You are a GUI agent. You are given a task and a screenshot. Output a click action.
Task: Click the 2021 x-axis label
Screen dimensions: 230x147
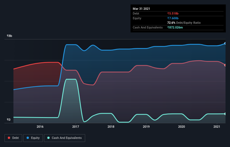coord(217,127)
